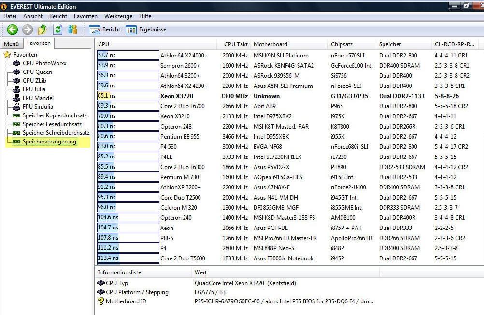Sort by the Chipsatz column header
Viewport: 484px width, 315px height.
[x=352, y=44]
